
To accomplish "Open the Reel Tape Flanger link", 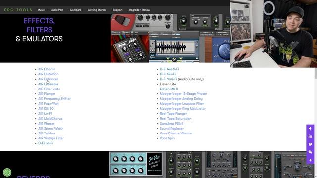I will 173,114.
